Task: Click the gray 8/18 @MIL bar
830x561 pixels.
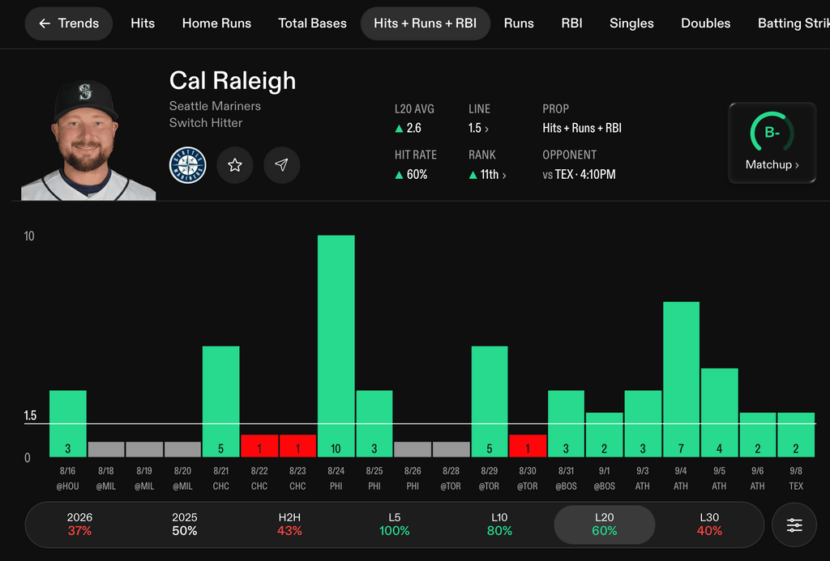Action: [106, 449]
